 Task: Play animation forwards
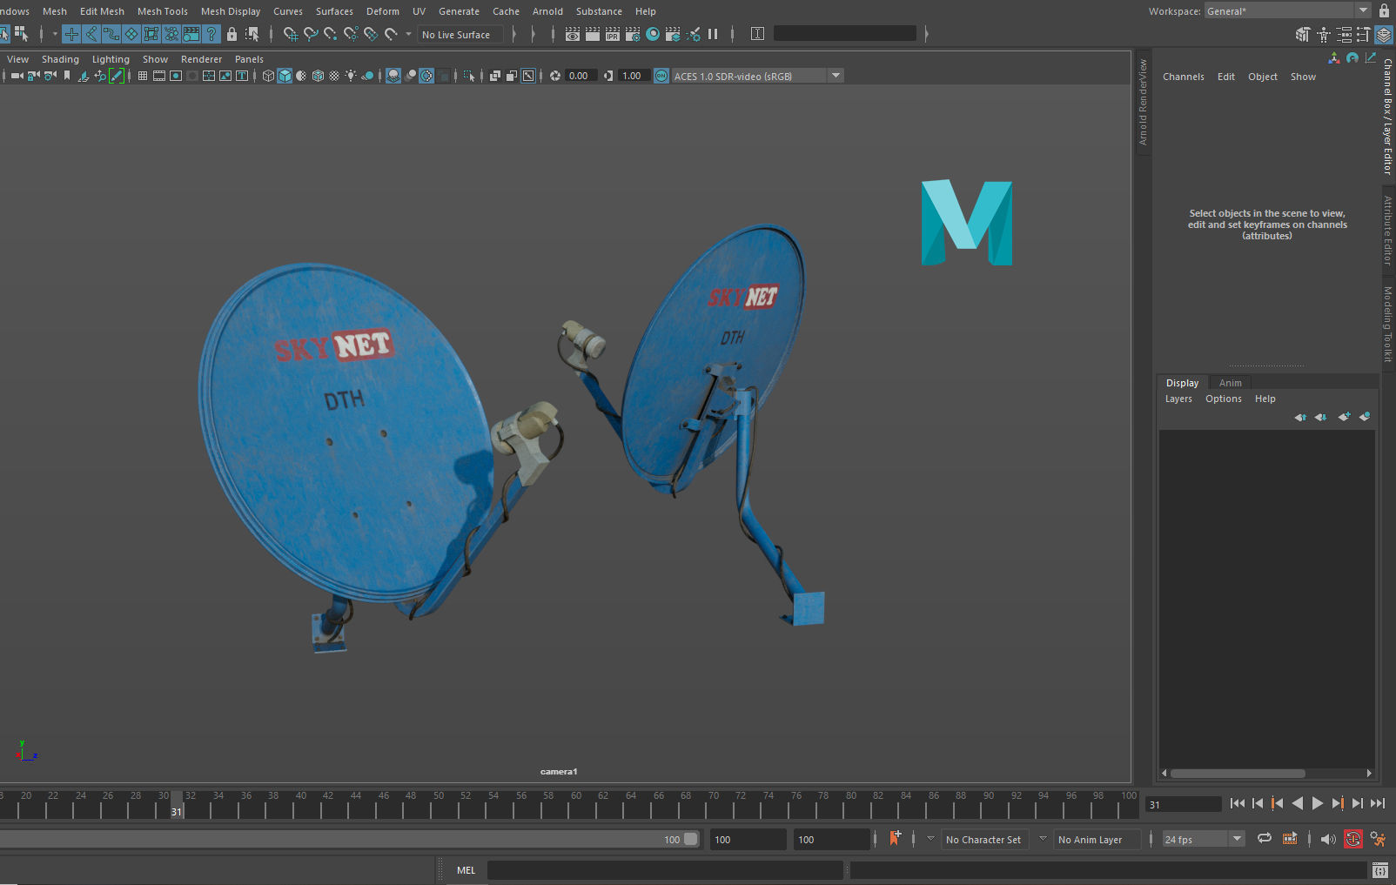coord(1318,803)
